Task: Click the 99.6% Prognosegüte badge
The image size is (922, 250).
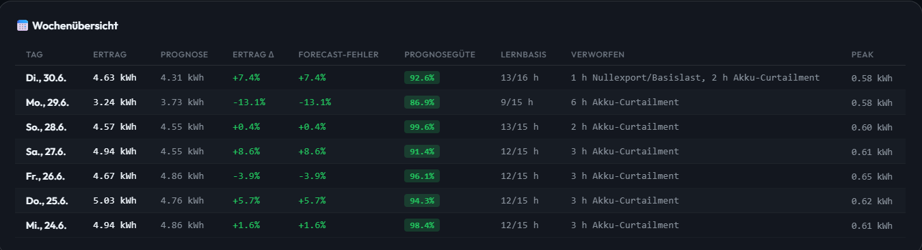Action: [422, 127]
